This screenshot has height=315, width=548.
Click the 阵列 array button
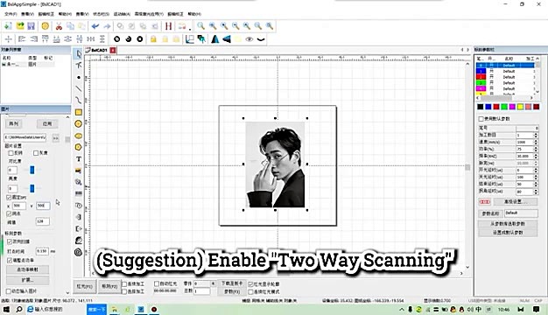pyautogui.click(x=14, y=123)
